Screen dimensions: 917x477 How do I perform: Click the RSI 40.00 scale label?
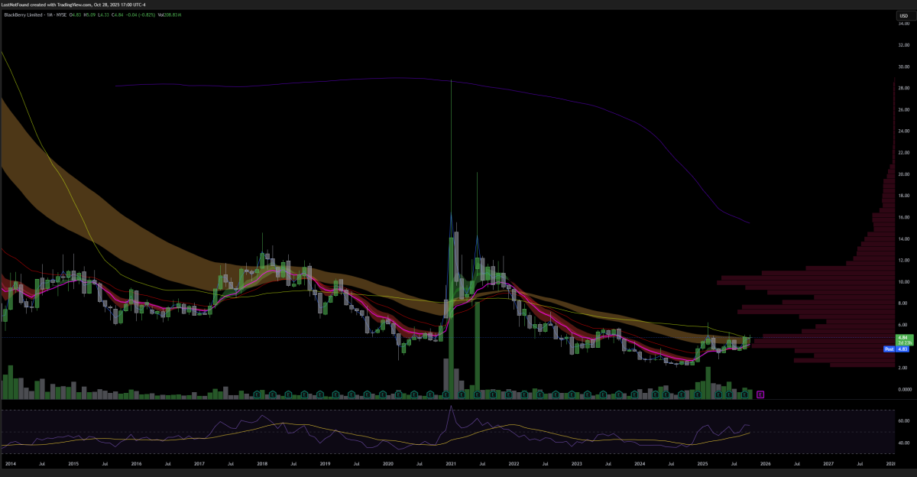tap(903, 443)
